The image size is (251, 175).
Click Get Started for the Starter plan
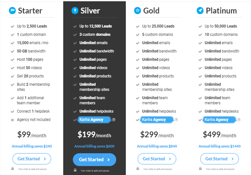(x=32, y=159)
